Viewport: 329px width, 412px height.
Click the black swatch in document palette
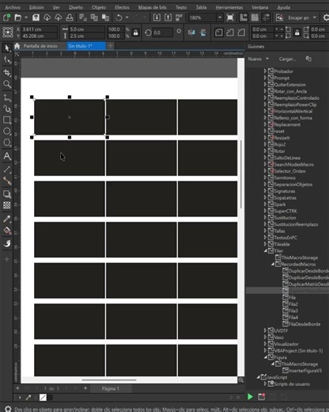pos(50,397)
